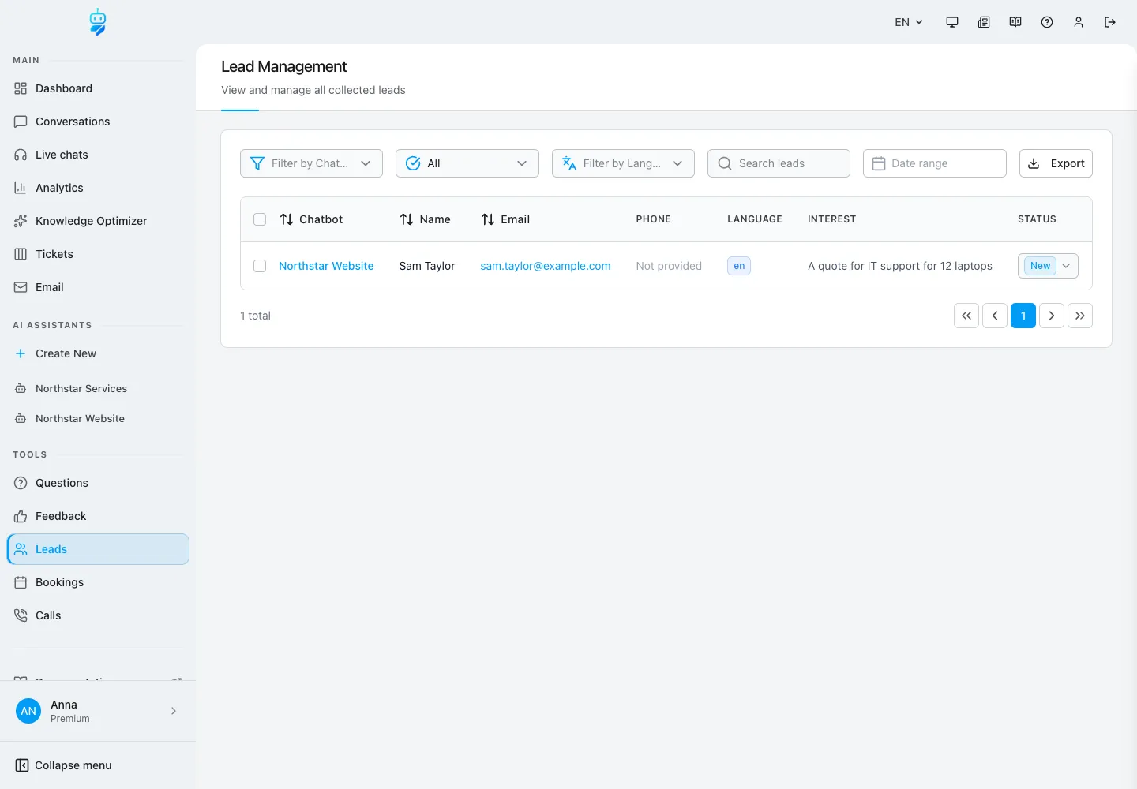Viewport: 1137px width, 789px height.
Task: Click the en language badge
Action: (x=739, y=266)
